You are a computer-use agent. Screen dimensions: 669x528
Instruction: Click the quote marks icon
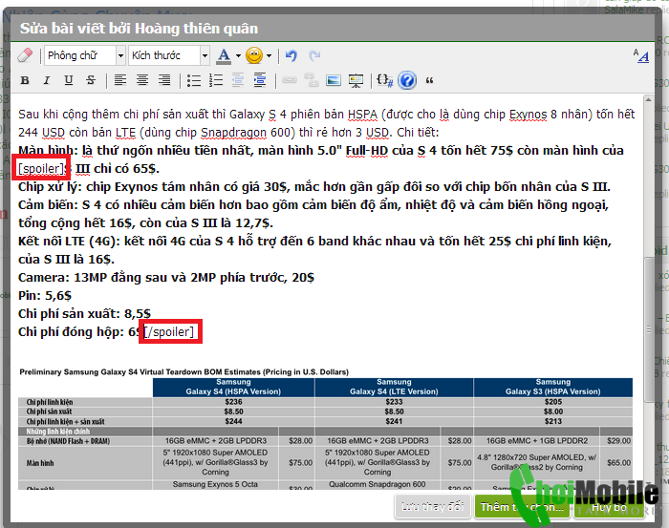point(430,80)
